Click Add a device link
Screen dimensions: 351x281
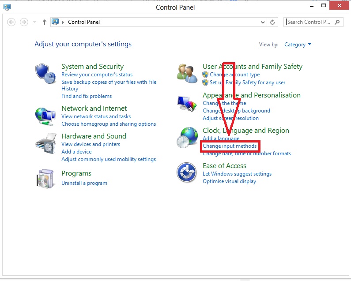click(x=76, y=152)
